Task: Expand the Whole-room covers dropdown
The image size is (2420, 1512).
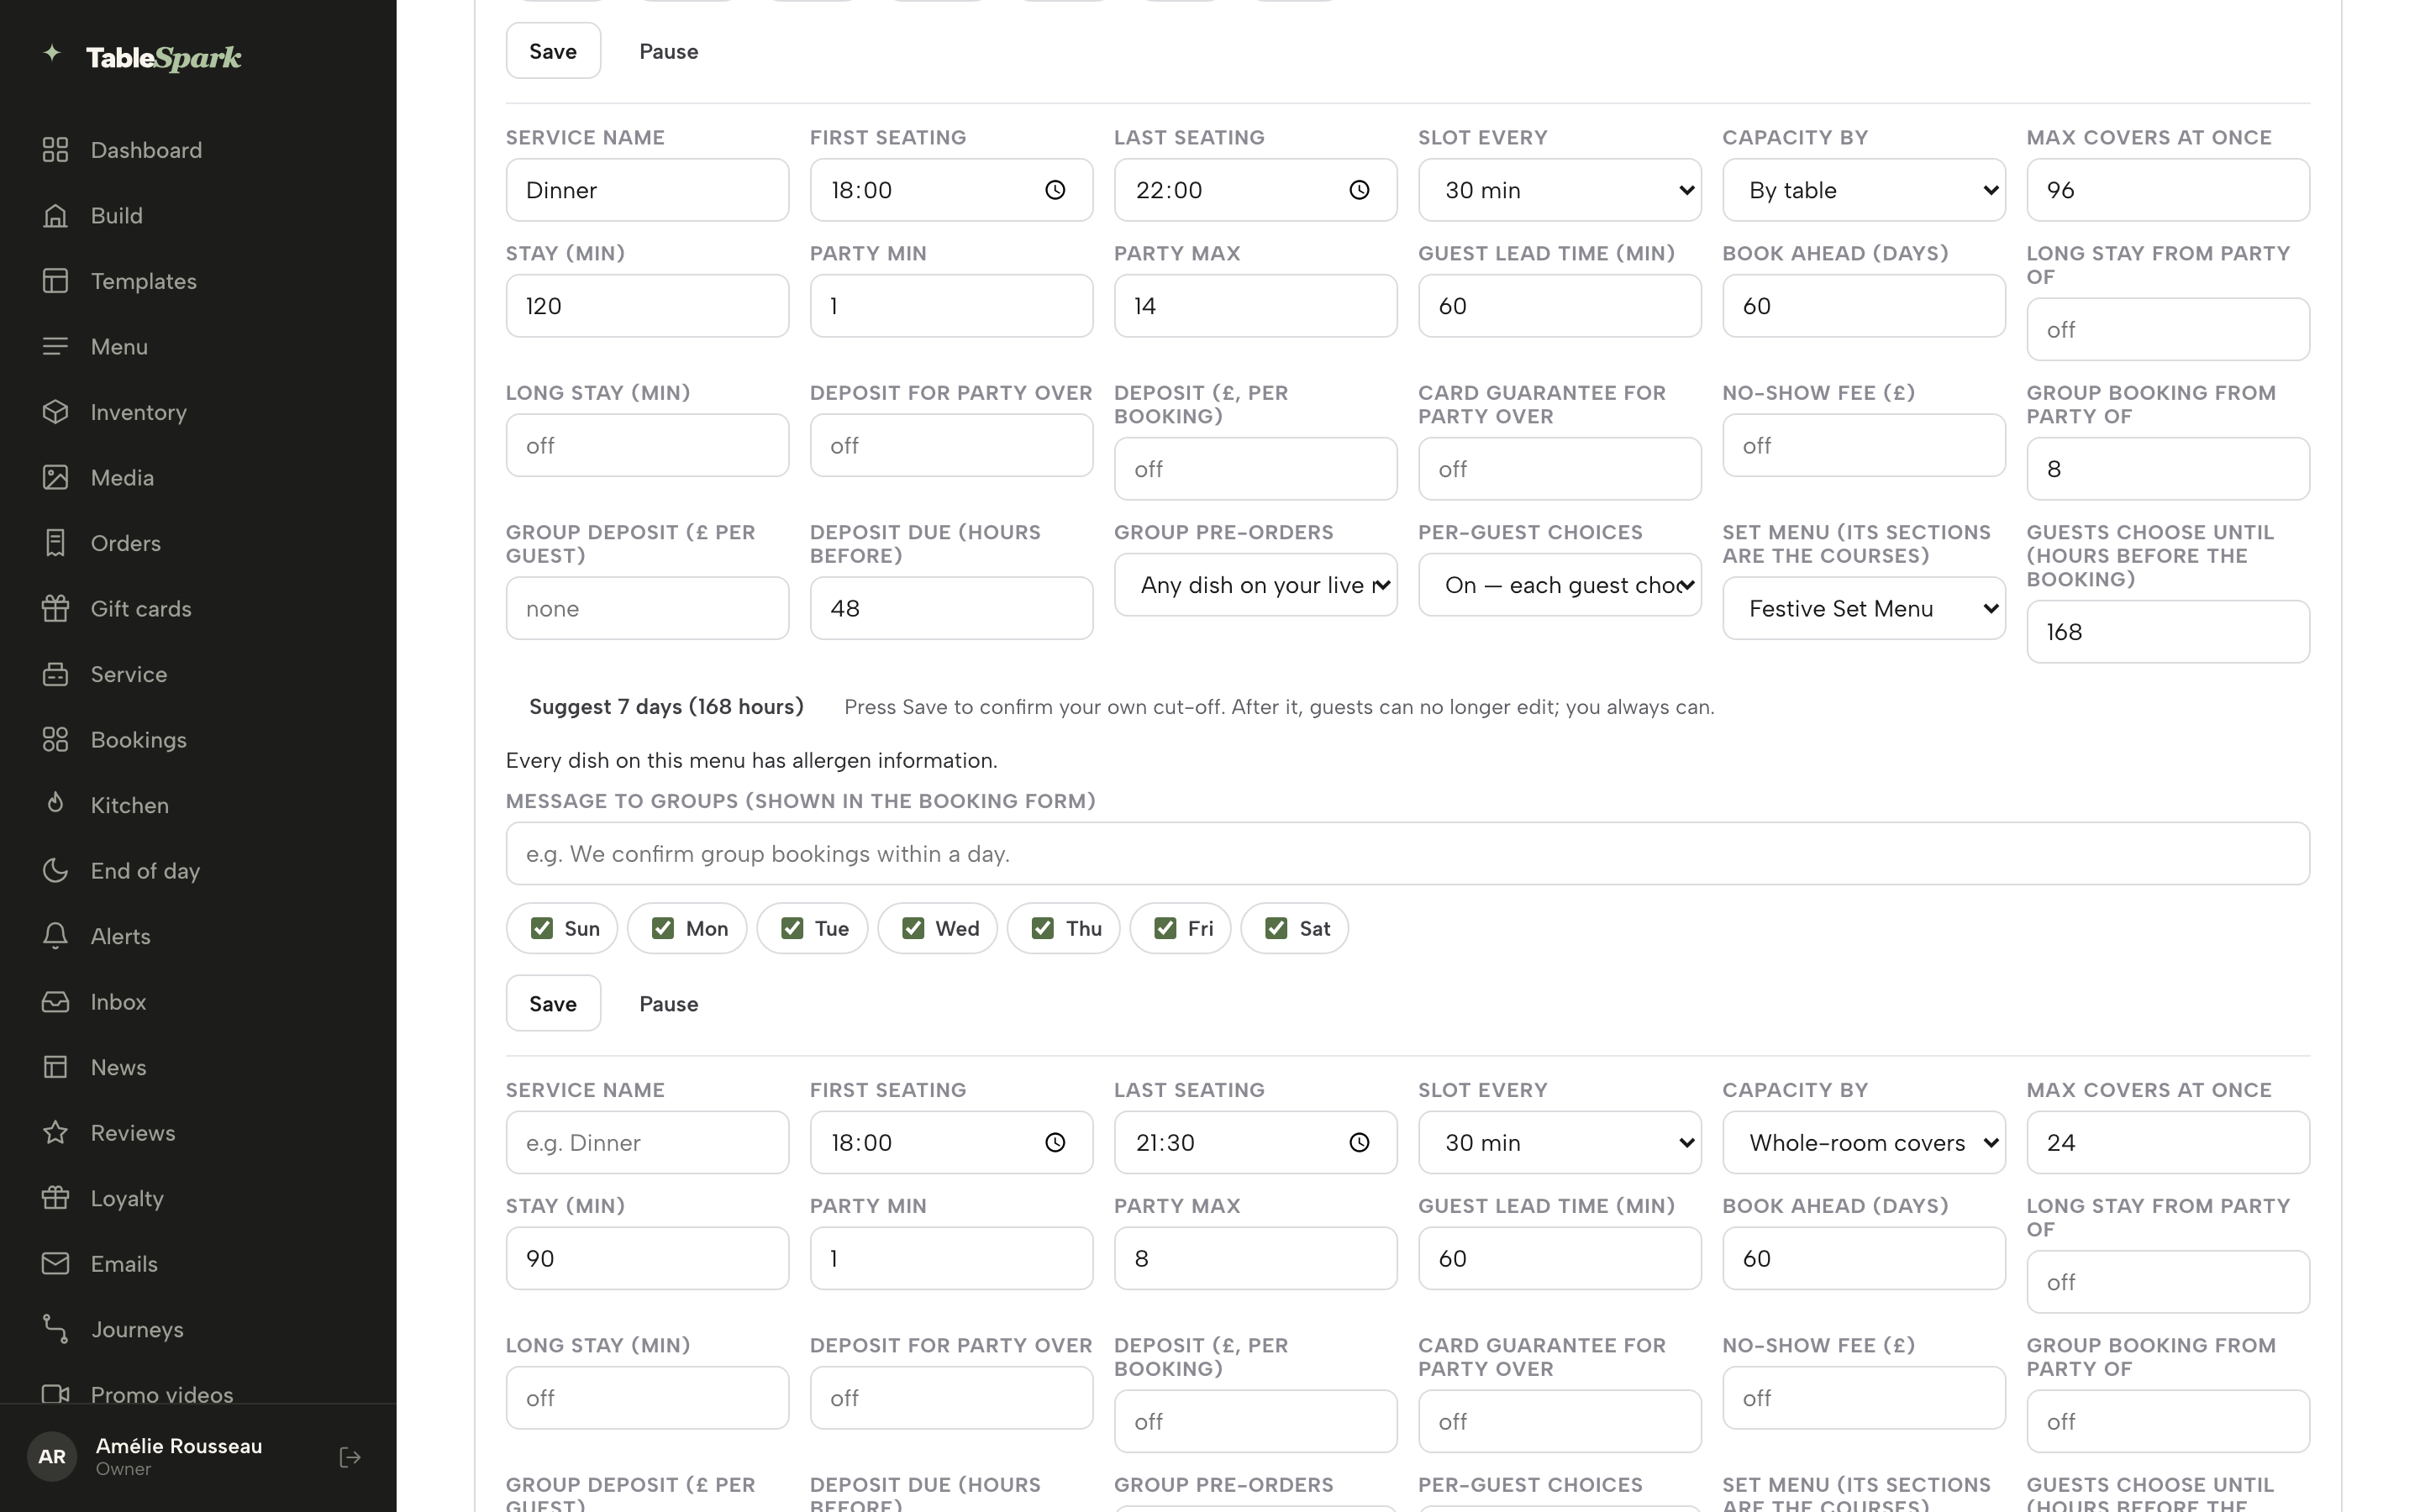Action: (1863, 1142)
